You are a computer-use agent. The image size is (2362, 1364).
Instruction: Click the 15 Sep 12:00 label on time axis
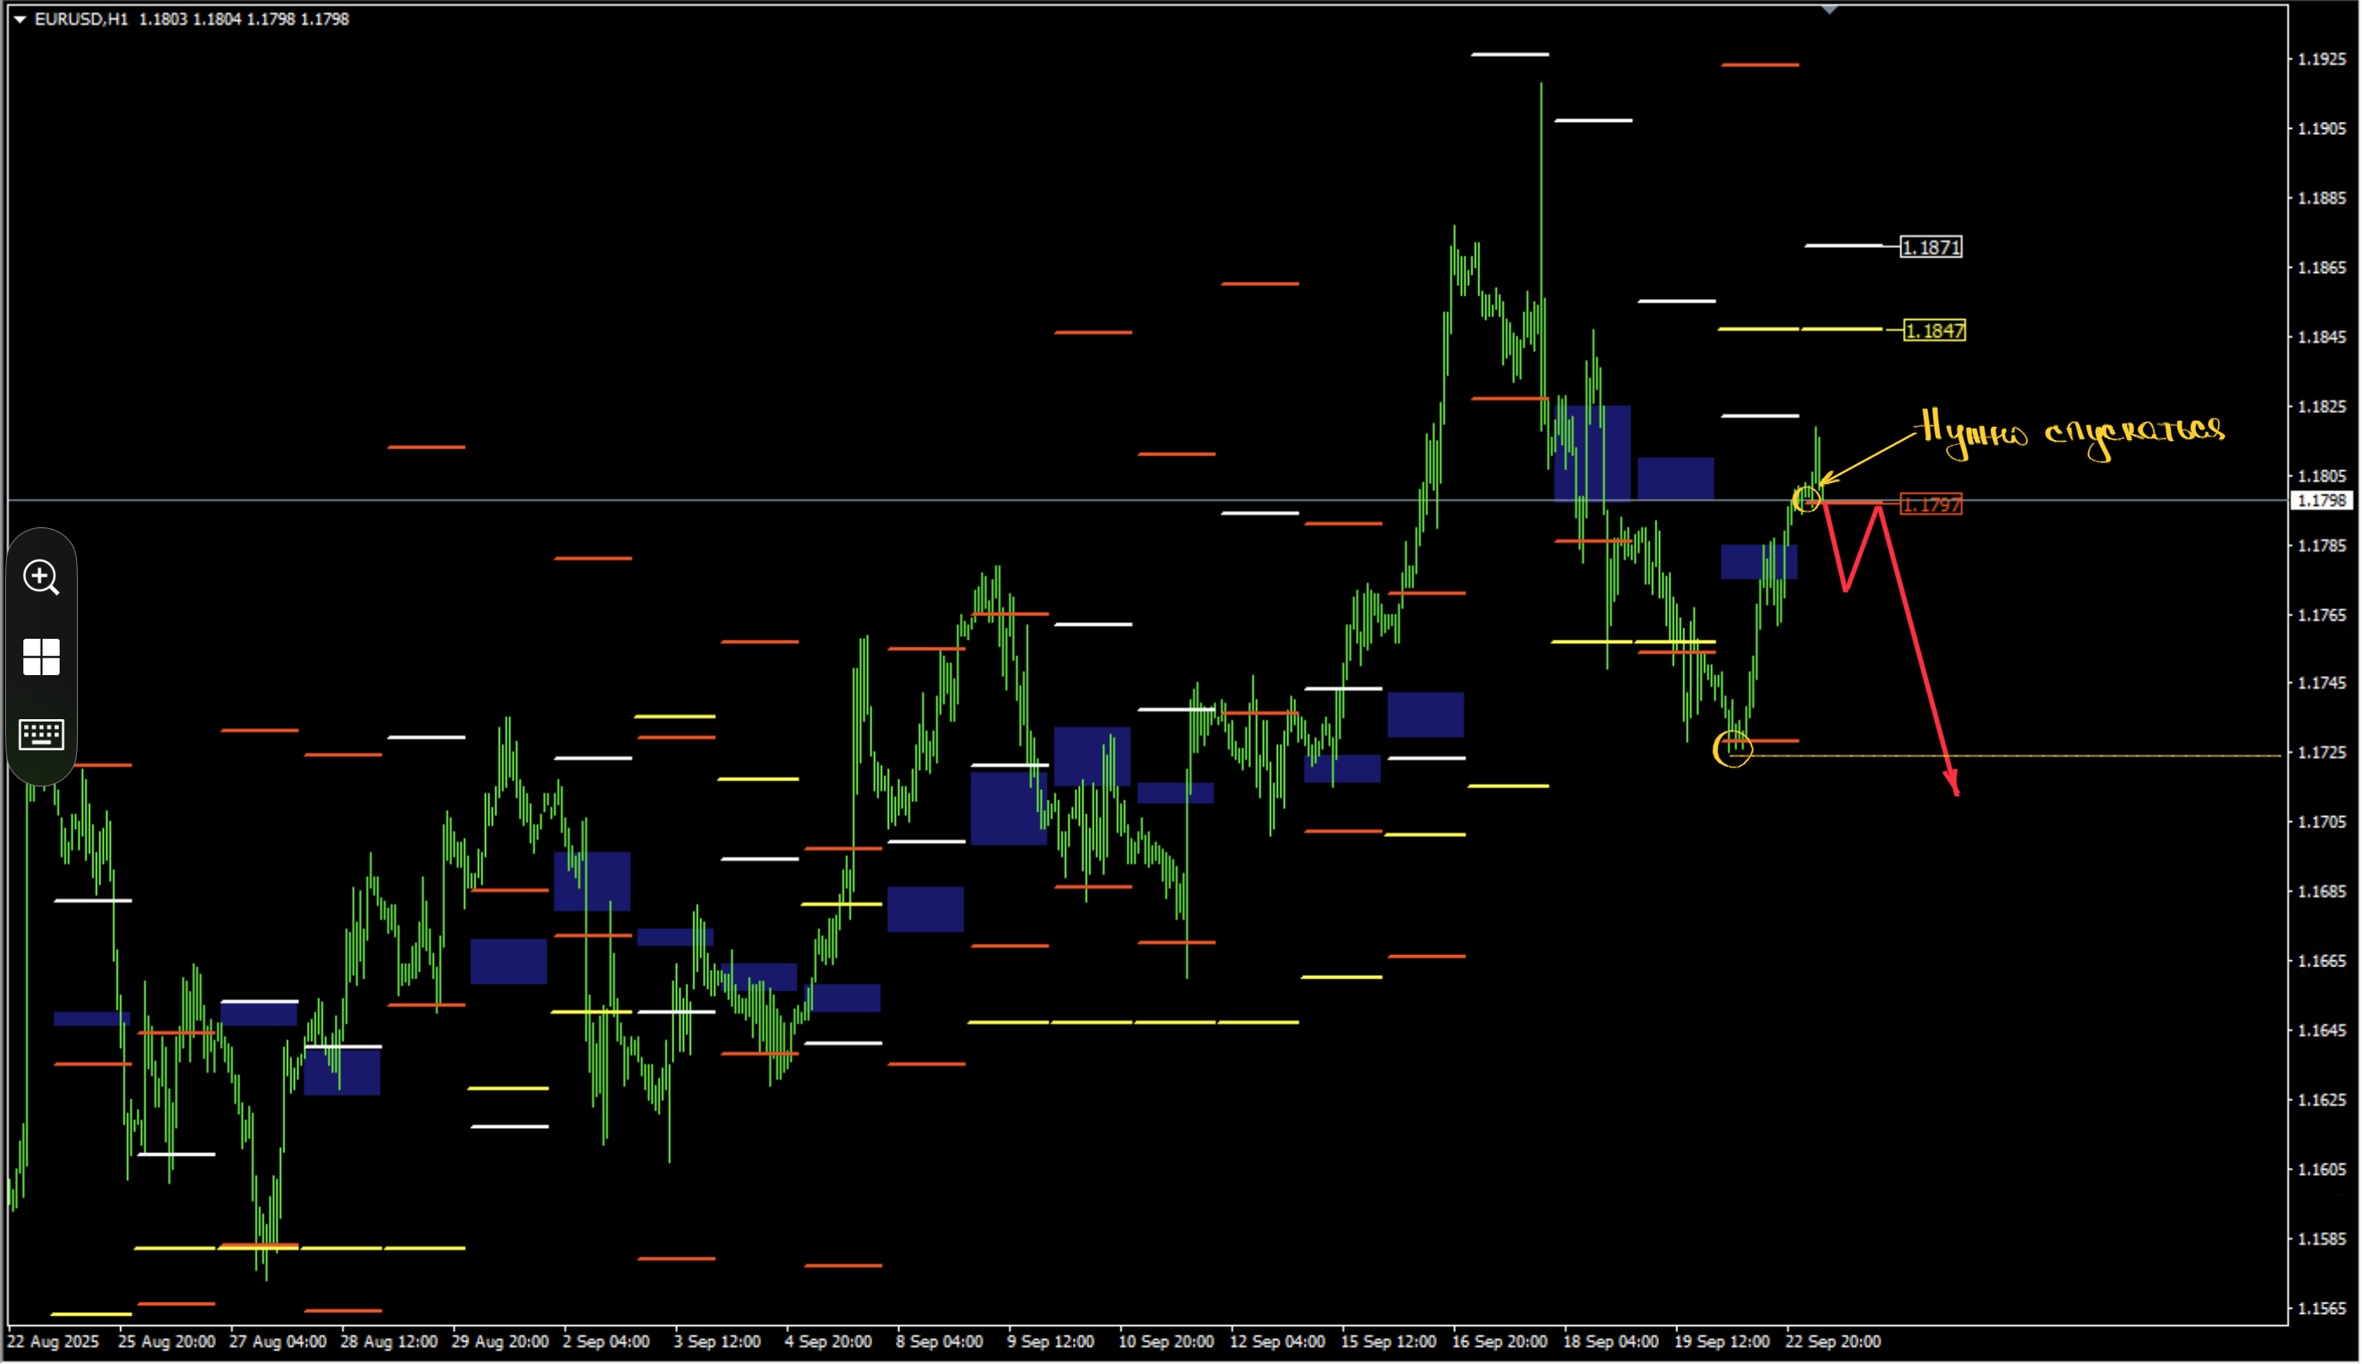coord(1388,1342)
